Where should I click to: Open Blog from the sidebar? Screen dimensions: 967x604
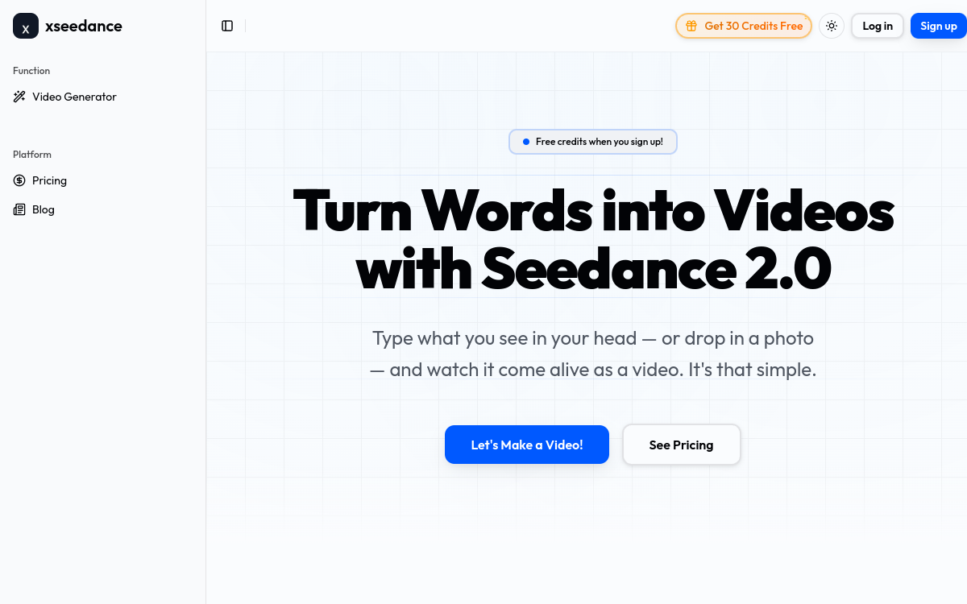[103, 209]
